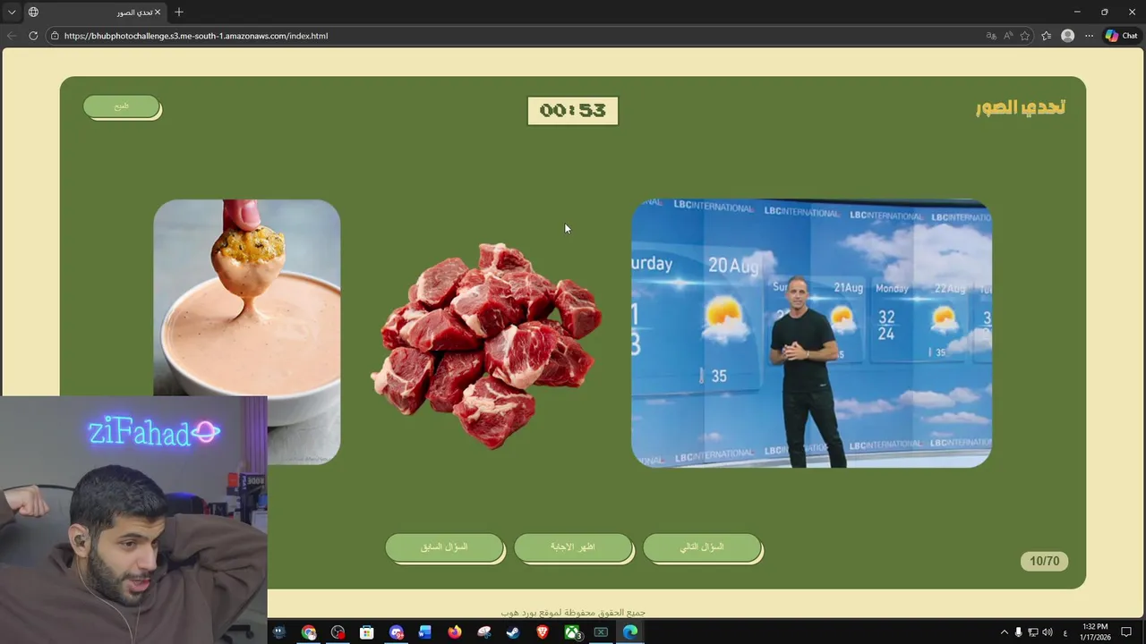The height and width of the screenshot is (644, 1146).
Task: Click the browser refresh icon
Action: [33, 36]
